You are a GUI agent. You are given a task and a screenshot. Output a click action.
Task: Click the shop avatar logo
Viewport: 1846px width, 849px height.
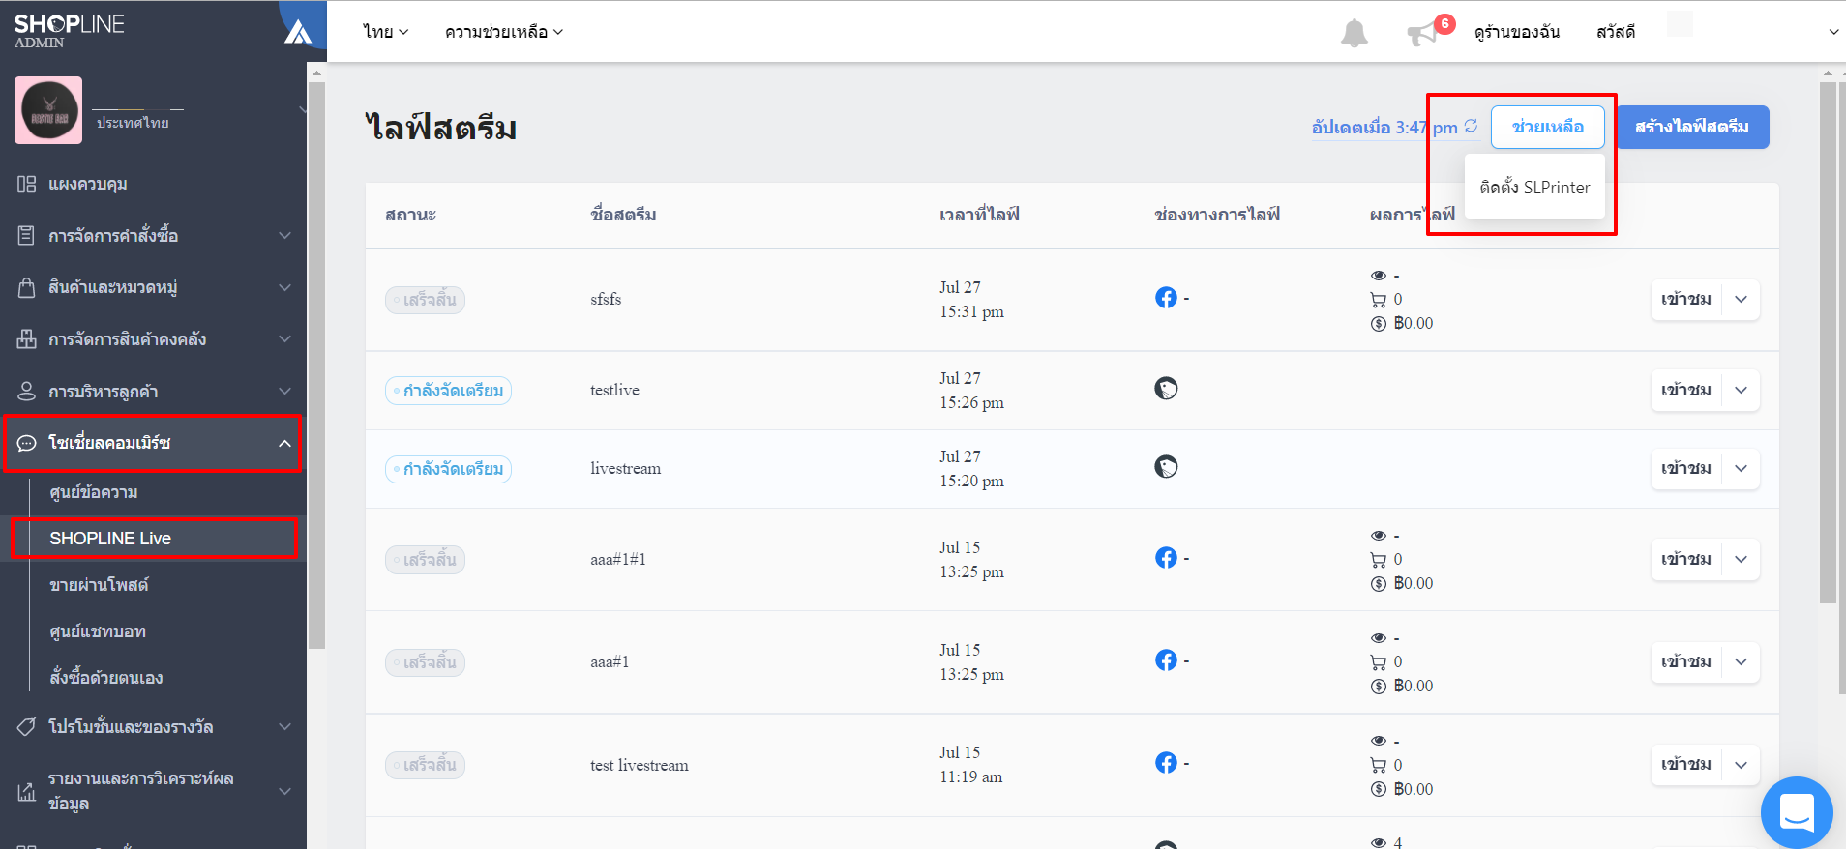point(48,110)
